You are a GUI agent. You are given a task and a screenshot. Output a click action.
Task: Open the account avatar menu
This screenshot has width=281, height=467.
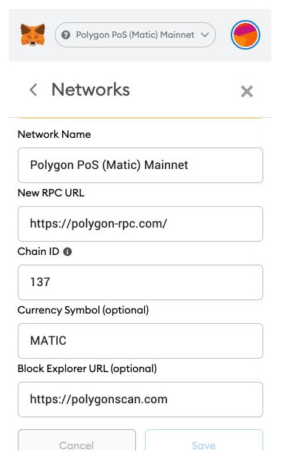pos(246,35)
